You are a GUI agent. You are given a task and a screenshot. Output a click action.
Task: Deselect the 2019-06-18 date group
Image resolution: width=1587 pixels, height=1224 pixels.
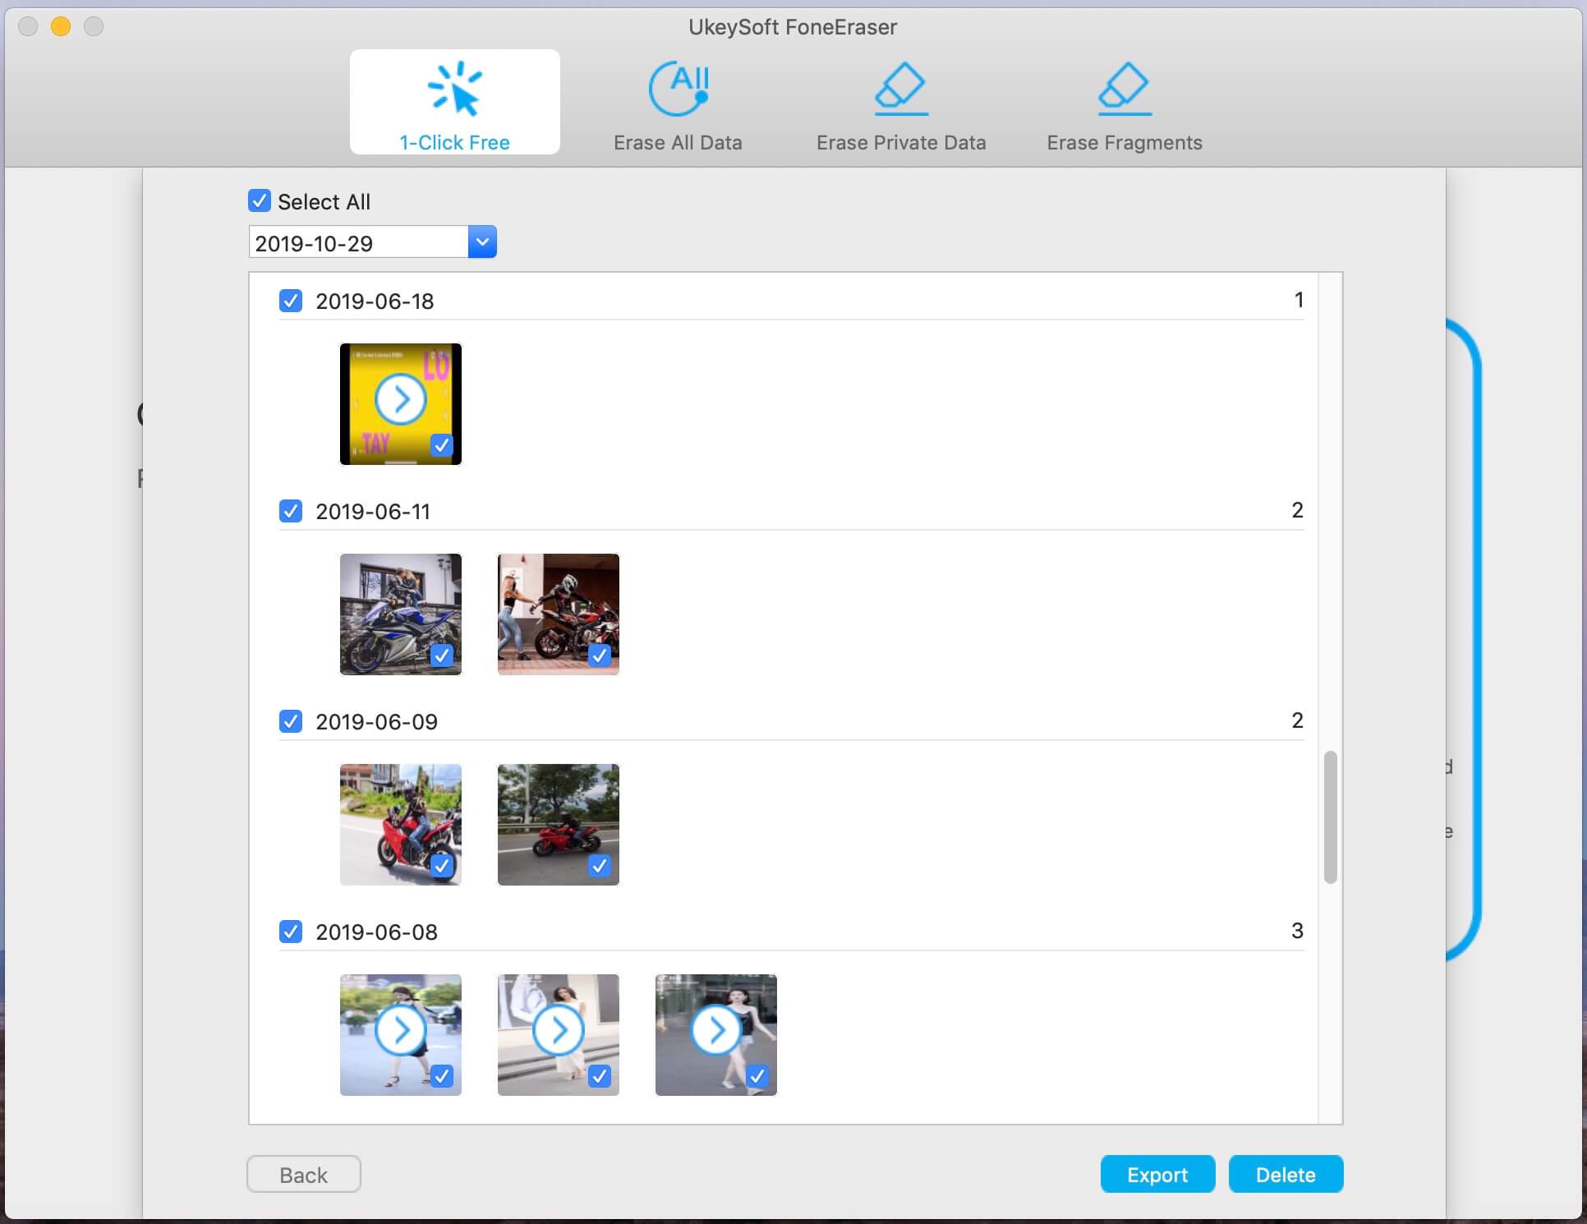[291, 301]
